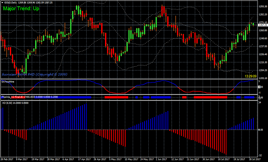Click the 19 Jul 2017 date label
268x162 pixels.
point(239,159)
